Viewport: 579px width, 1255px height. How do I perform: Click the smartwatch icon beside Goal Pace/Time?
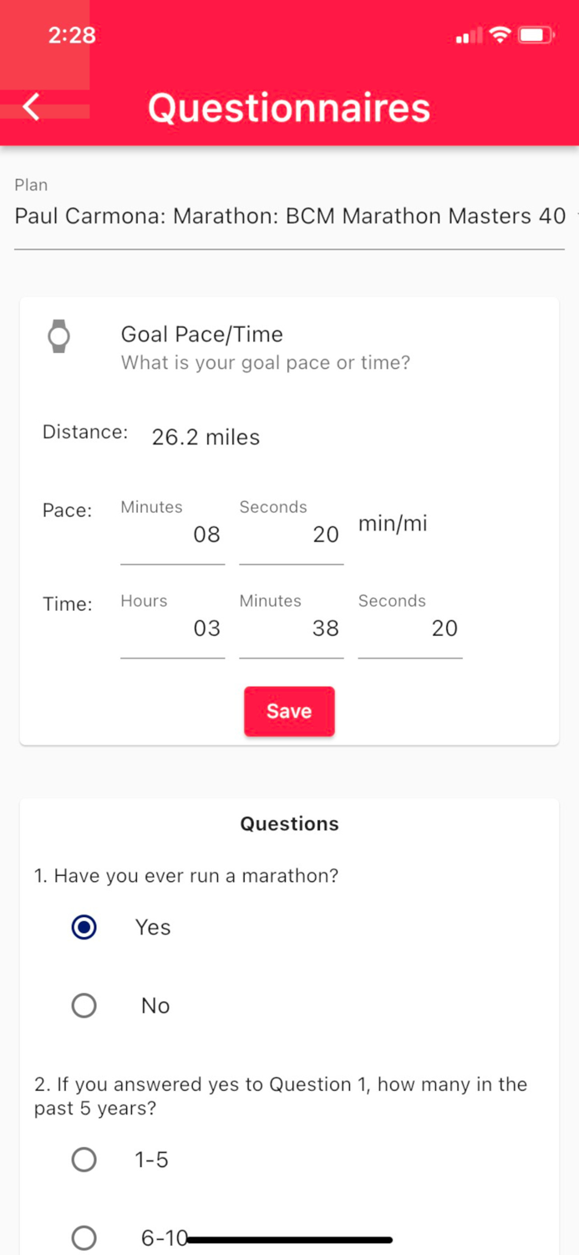pyautogui.click(x=59, y=335)
